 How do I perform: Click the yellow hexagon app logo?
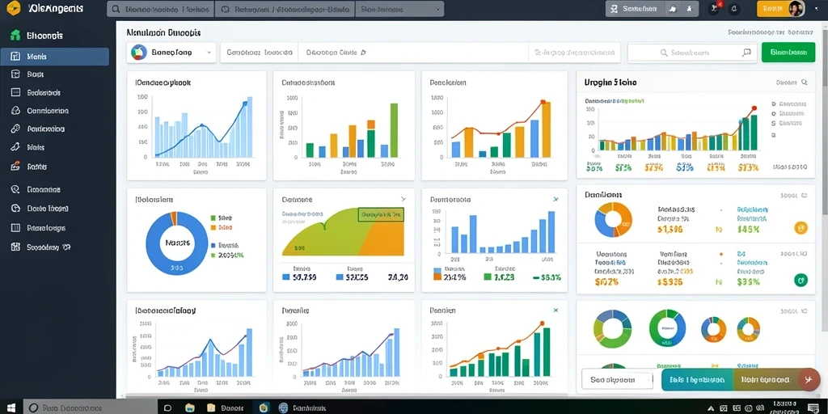[15, 8]
